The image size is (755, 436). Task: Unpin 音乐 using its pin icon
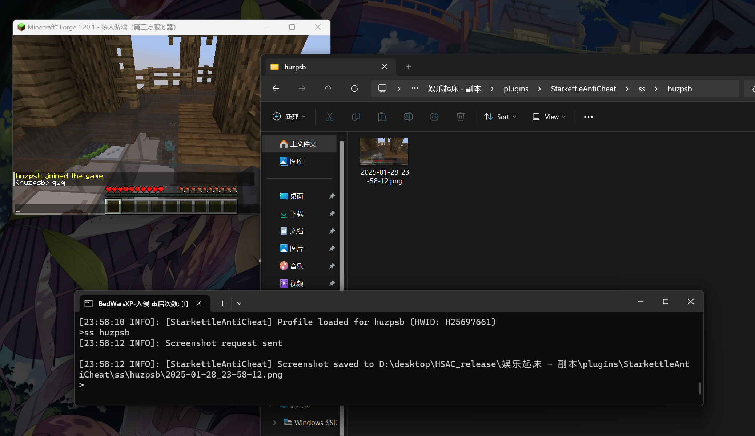(x=332, y=266)
